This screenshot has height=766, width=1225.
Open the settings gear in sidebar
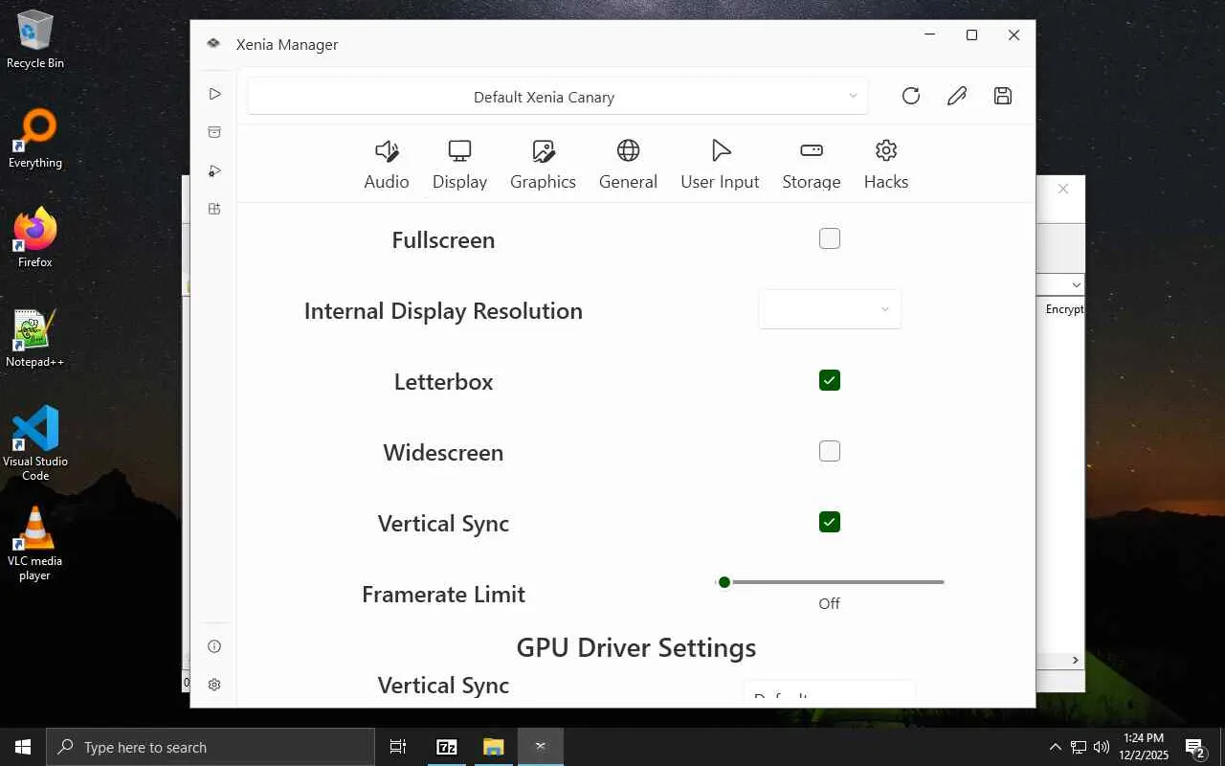214,685
